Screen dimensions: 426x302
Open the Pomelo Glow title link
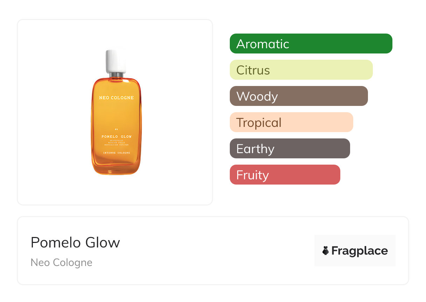tap(75, 243)
